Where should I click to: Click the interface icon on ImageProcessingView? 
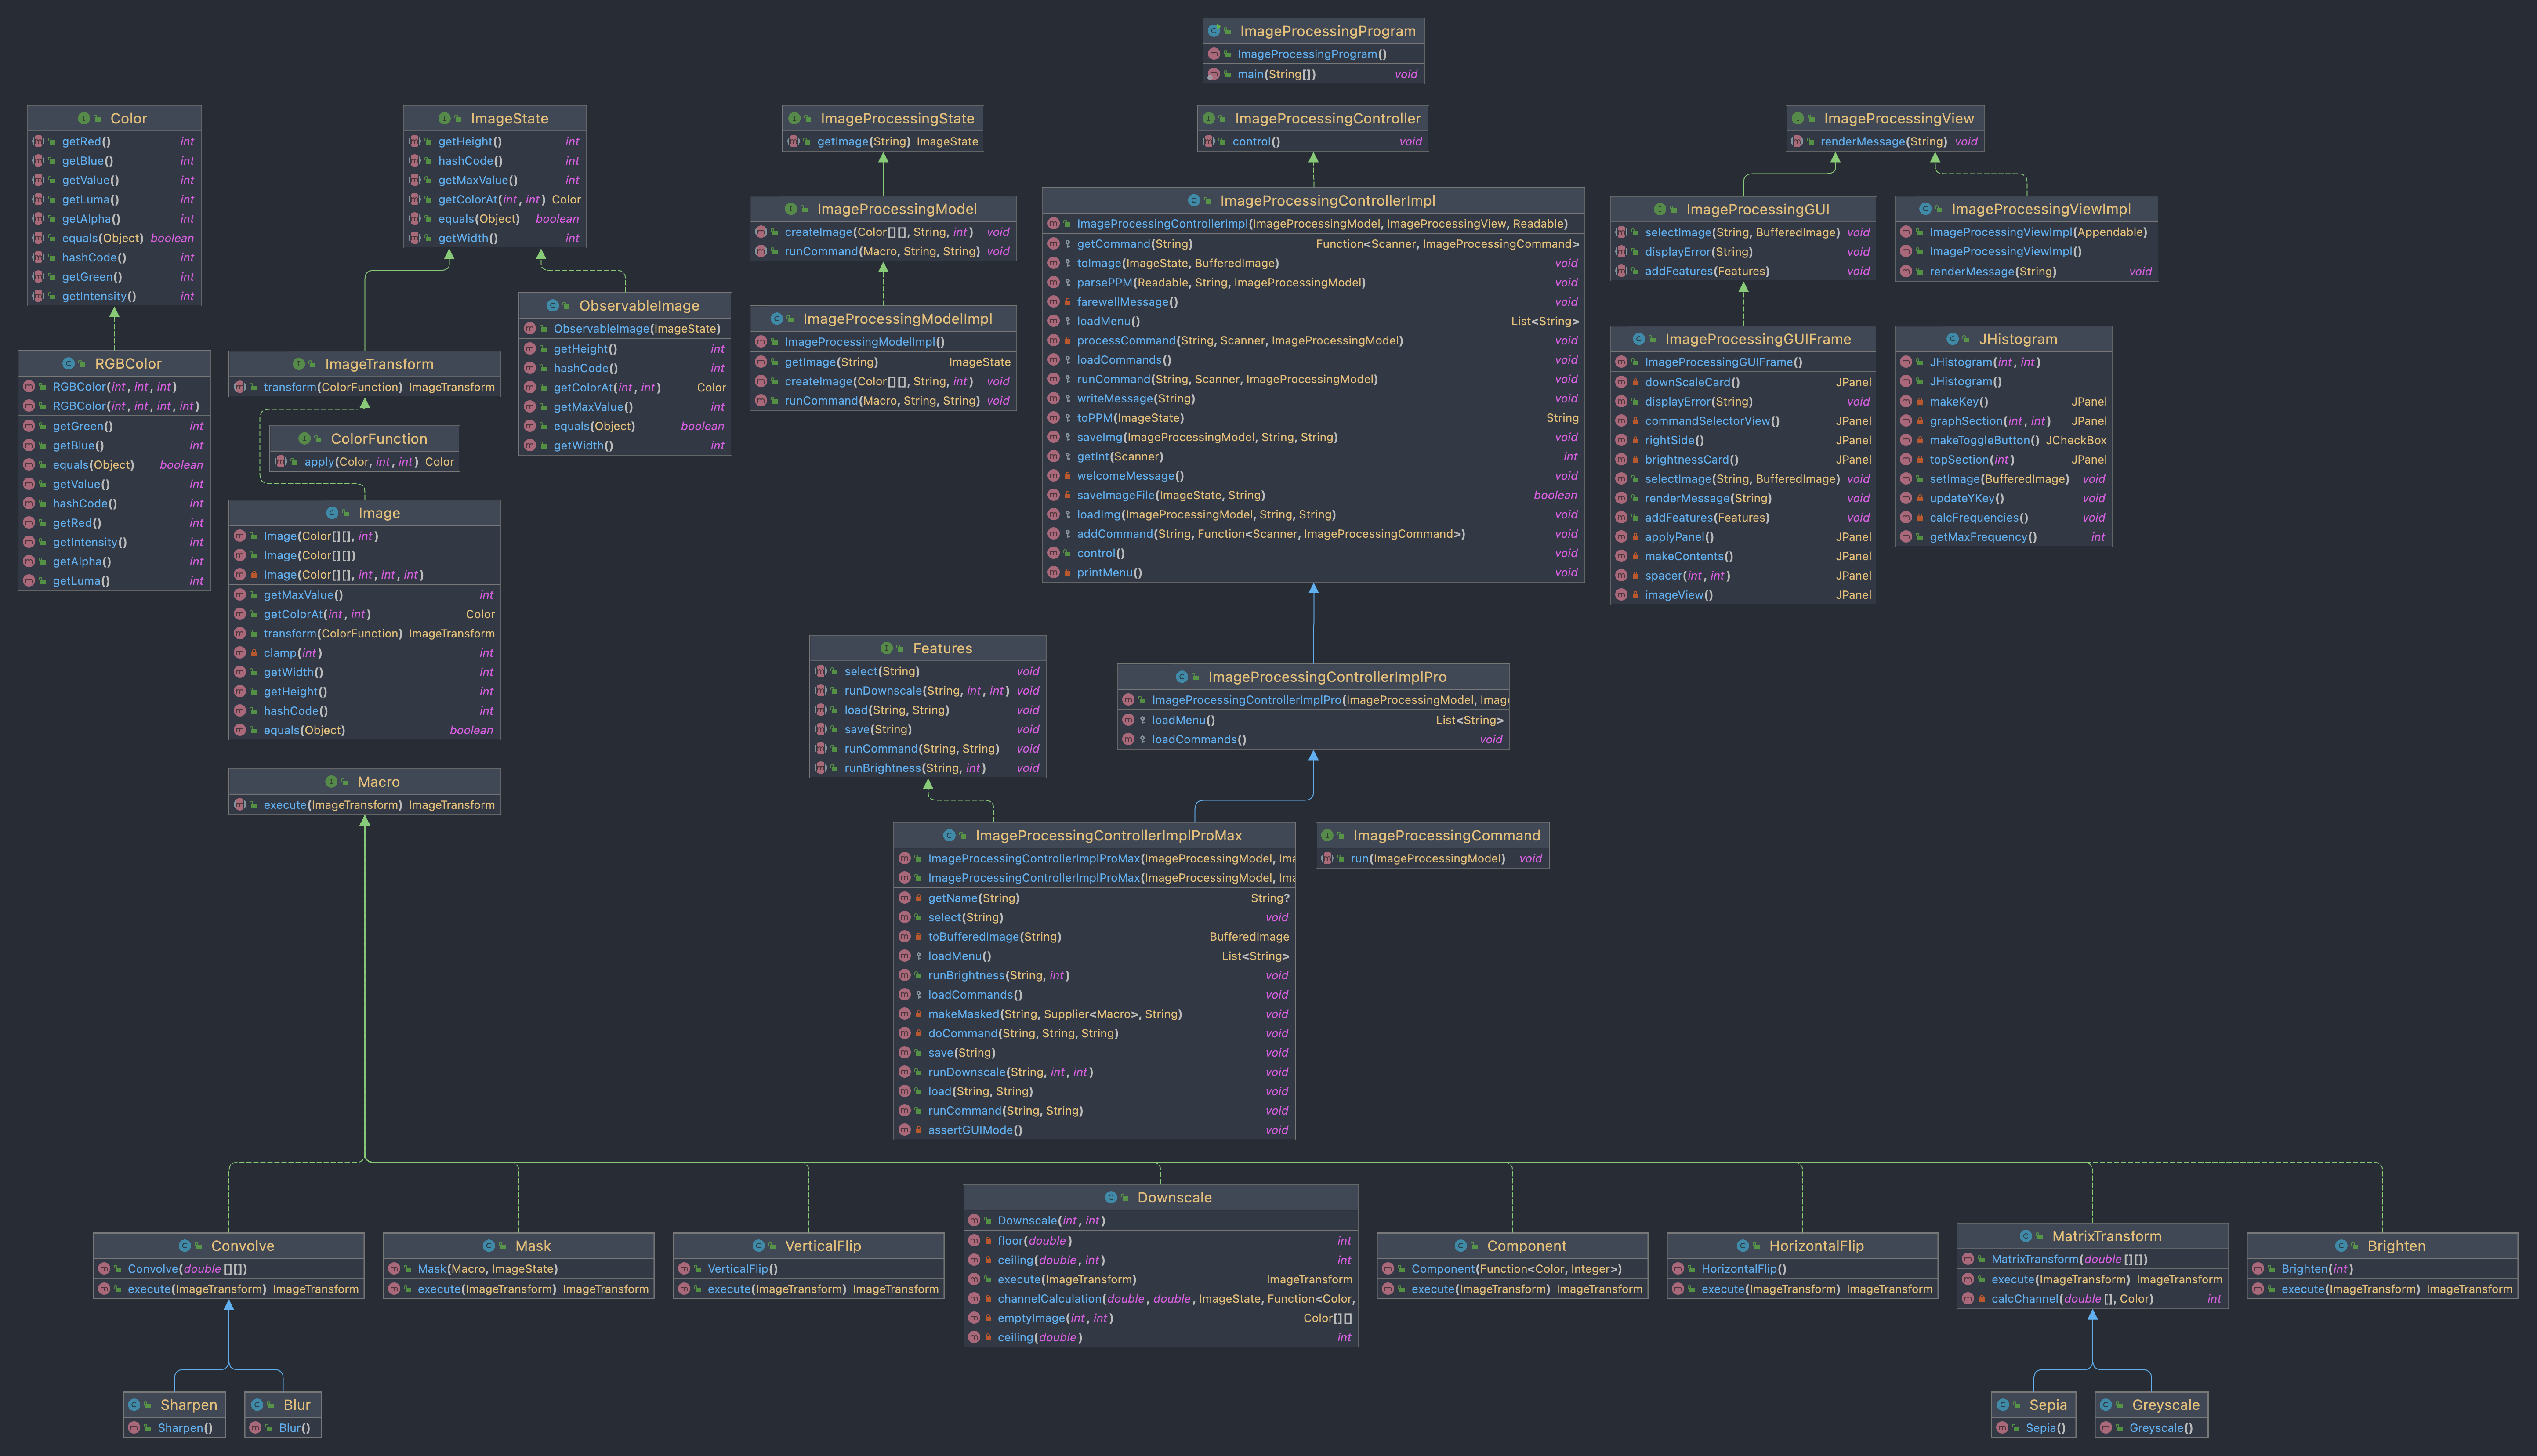click(1798, 118)
